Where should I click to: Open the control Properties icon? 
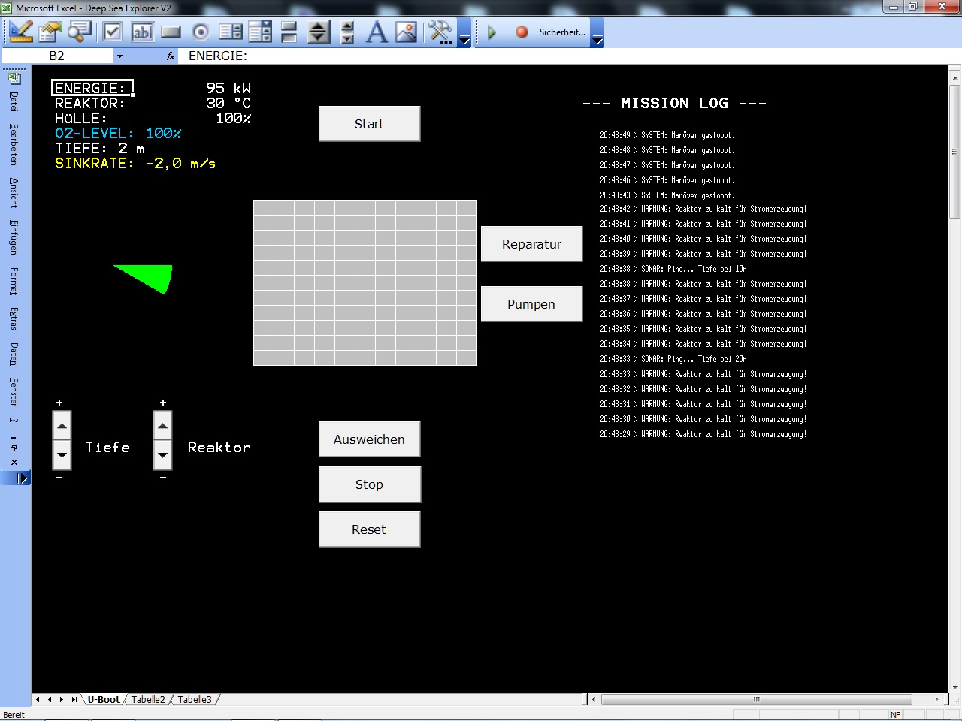coord(50,32)
